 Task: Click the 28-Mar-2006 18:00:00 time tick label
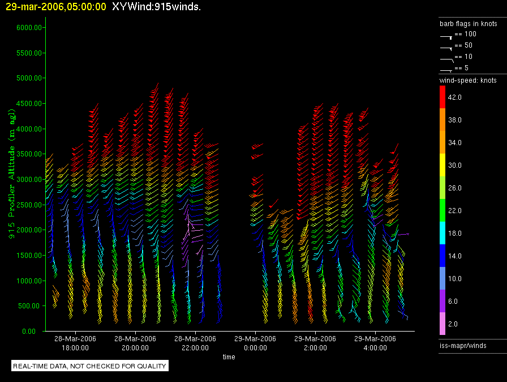[x=75, y=343]
